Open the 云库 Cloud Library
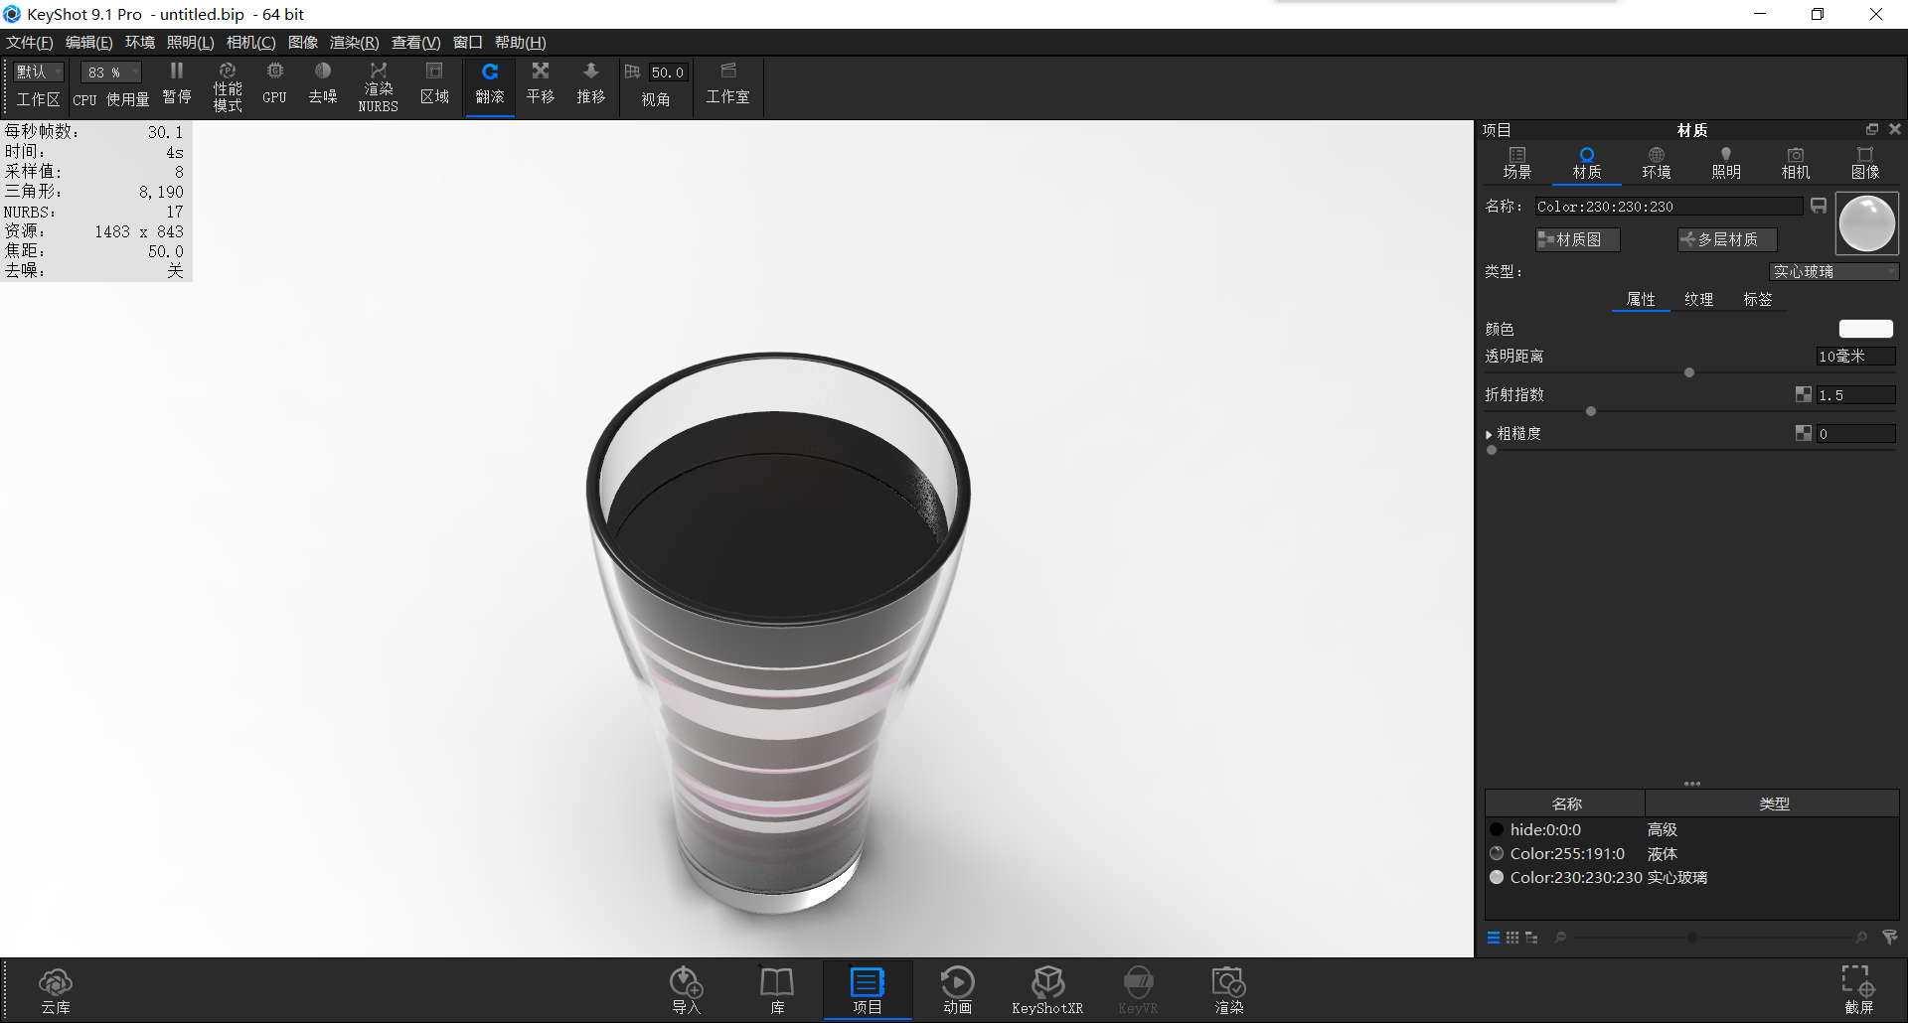1908x1023 pixels. point(56,988)
